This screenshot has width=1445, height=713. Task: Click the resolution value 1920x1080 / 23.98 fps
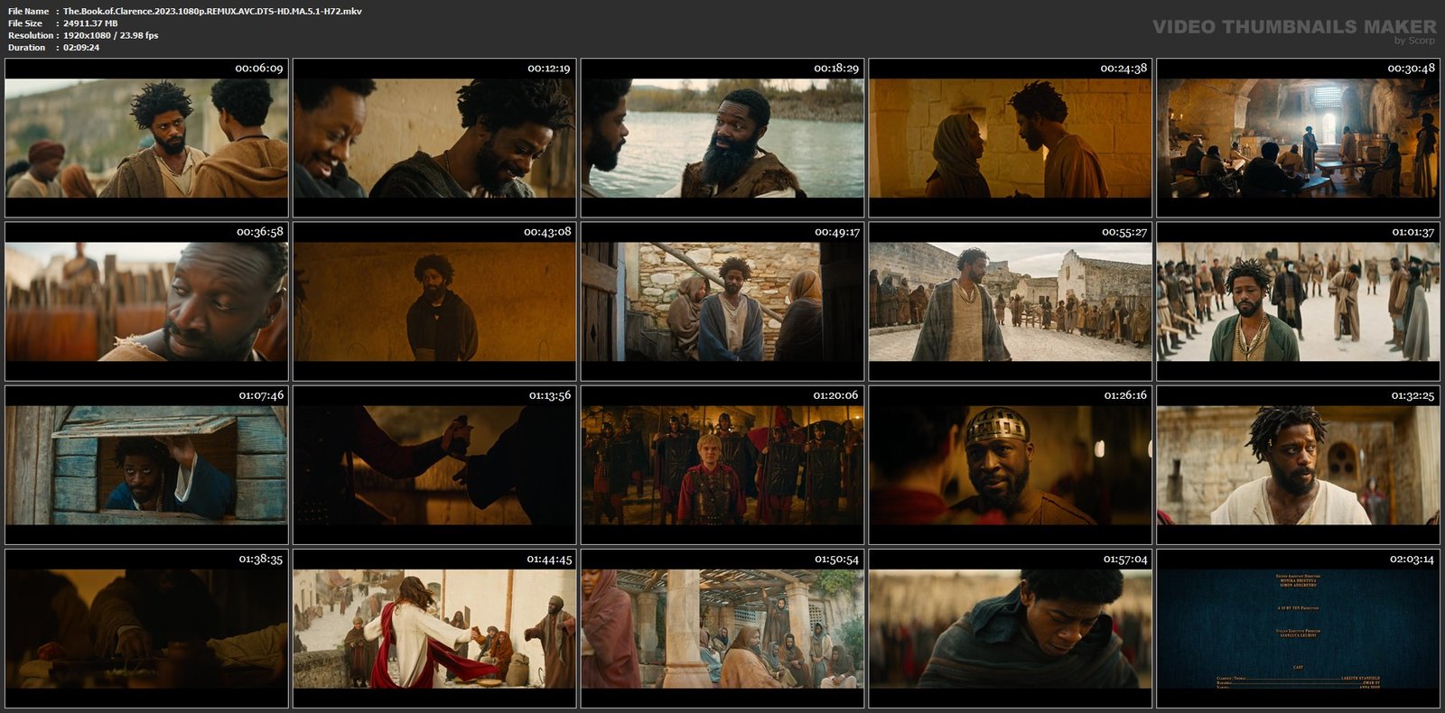point(110,35)
